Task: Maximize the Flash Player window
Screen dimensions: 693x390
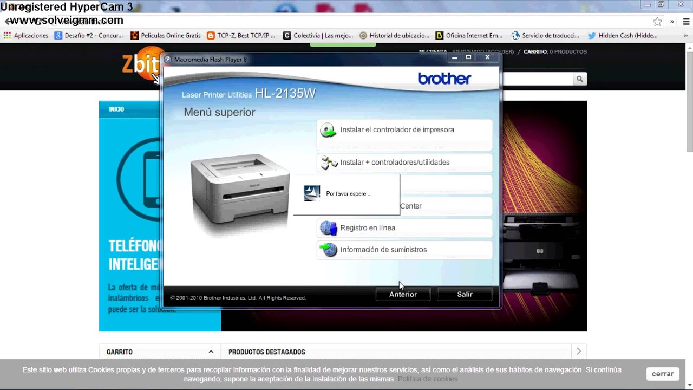Action: [469, 57]
